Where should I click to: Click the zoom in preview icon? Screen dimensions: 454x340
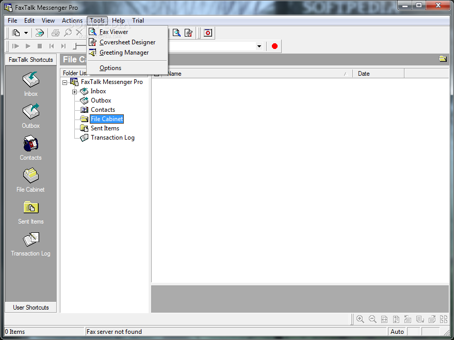360,319
